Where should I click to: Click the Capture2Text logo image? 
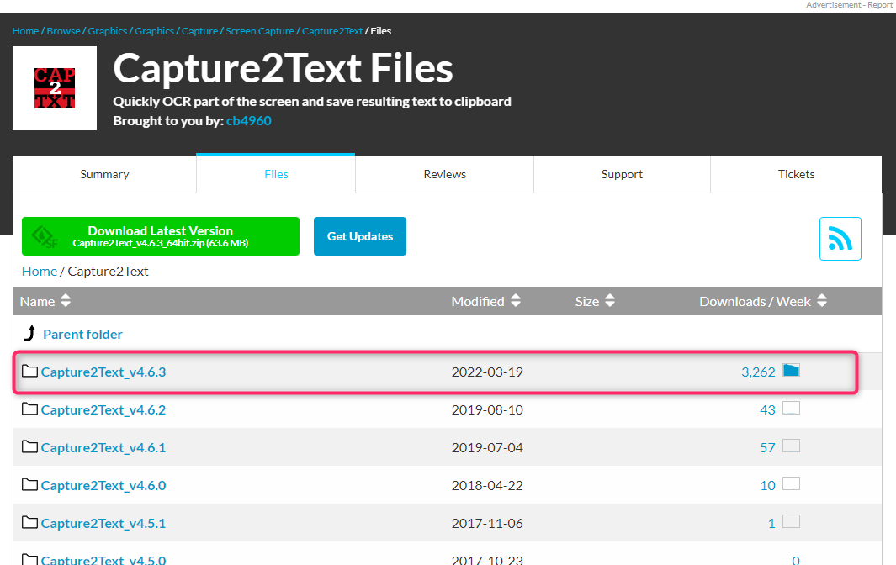click(55, 88)
